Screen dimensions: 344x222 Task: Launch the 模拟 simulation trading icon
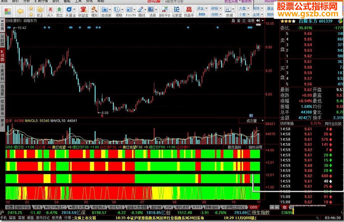point(94,11)
